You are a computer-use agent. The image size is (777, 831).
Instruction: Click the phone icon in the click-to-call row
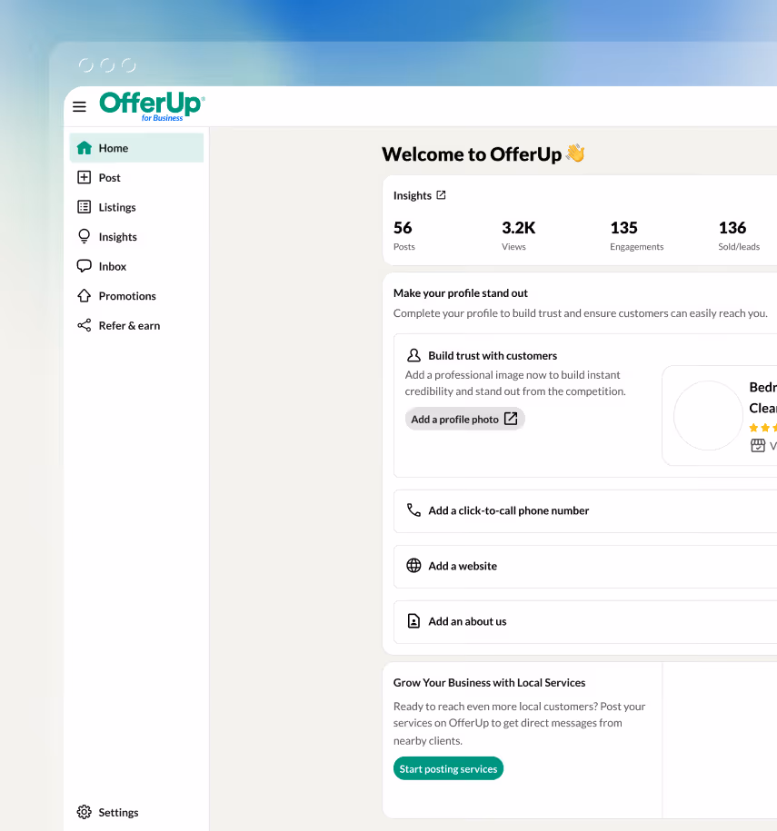point(413,510)
